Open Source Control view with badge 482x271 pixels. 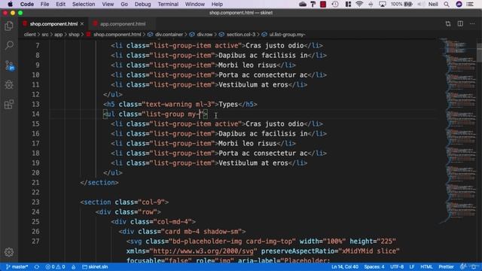pyautogui.click(x=9, y=65)
